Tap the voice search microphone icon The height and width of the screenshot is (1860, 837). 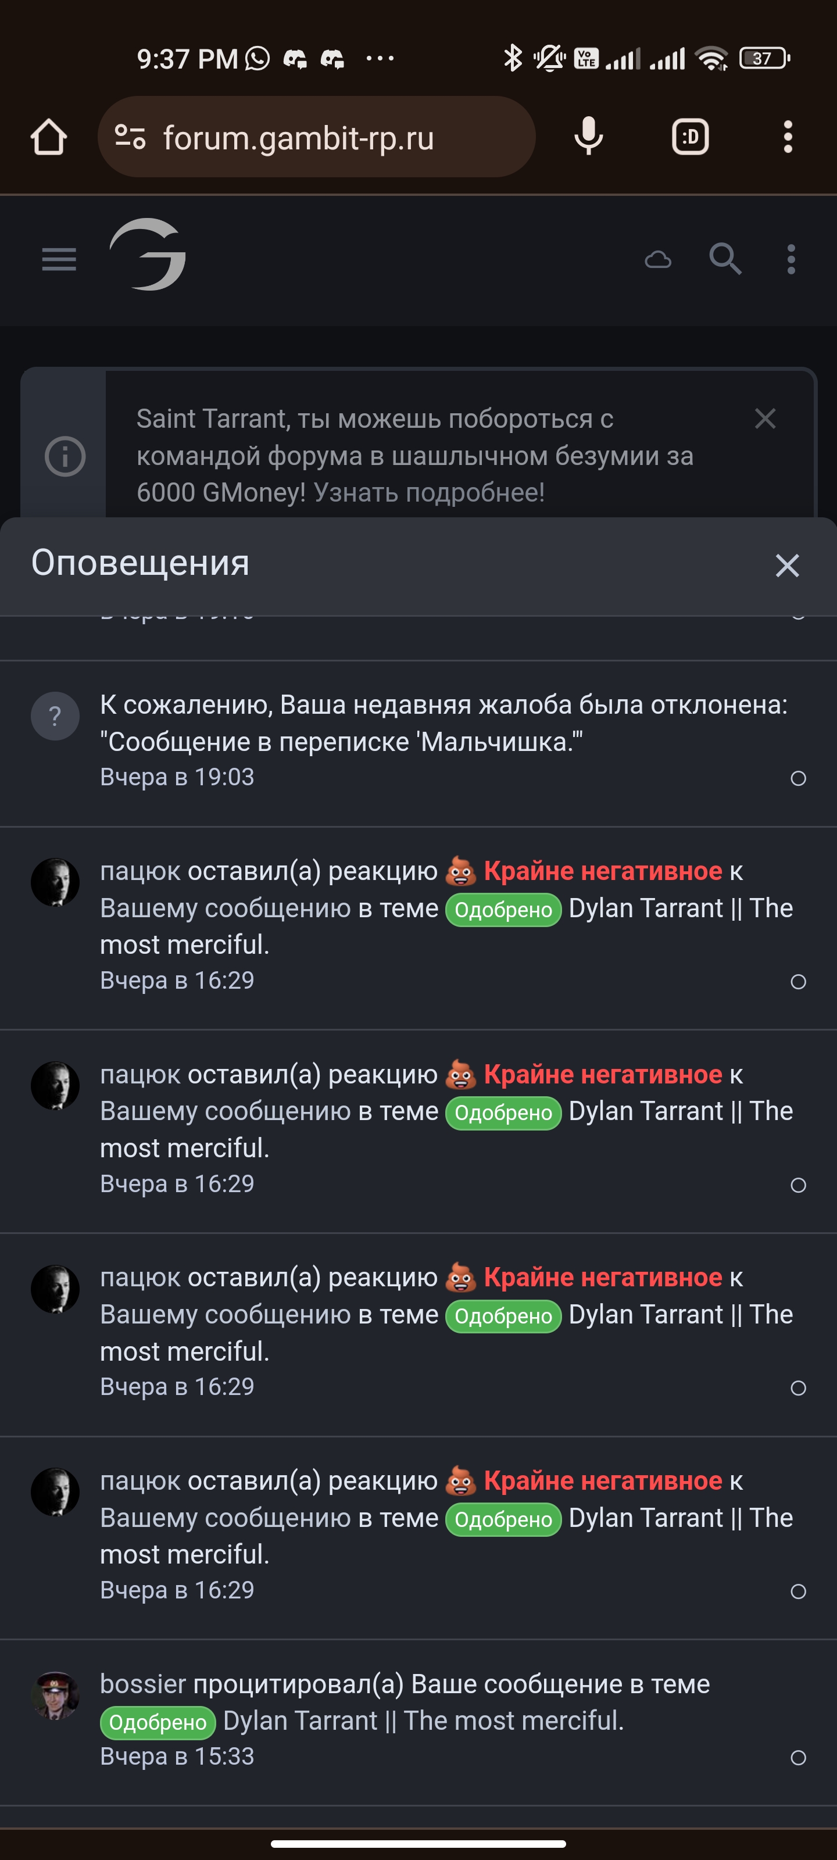tap(588, 137)
